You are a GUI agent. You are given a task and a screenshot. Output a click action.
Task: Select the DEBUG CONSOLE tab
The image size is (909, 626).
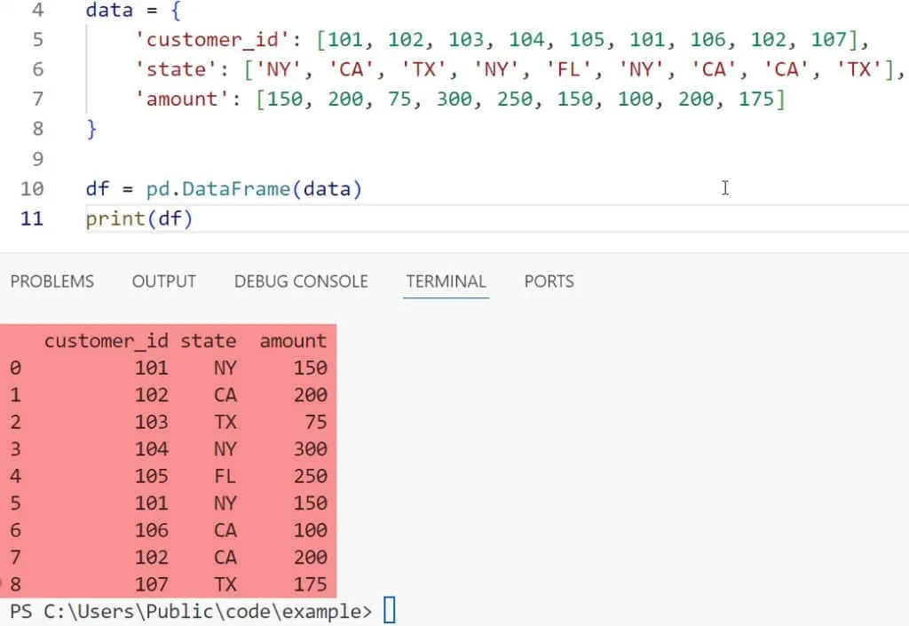[301, 281]
